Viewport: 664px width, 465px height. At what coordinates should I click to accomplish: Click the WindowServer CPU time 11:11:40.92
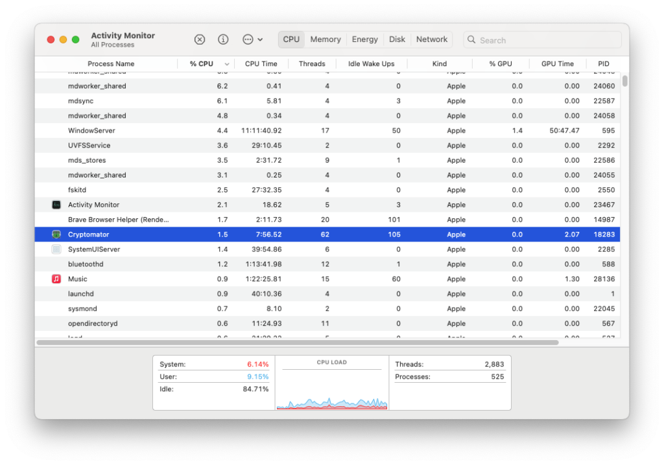(261, 130)
